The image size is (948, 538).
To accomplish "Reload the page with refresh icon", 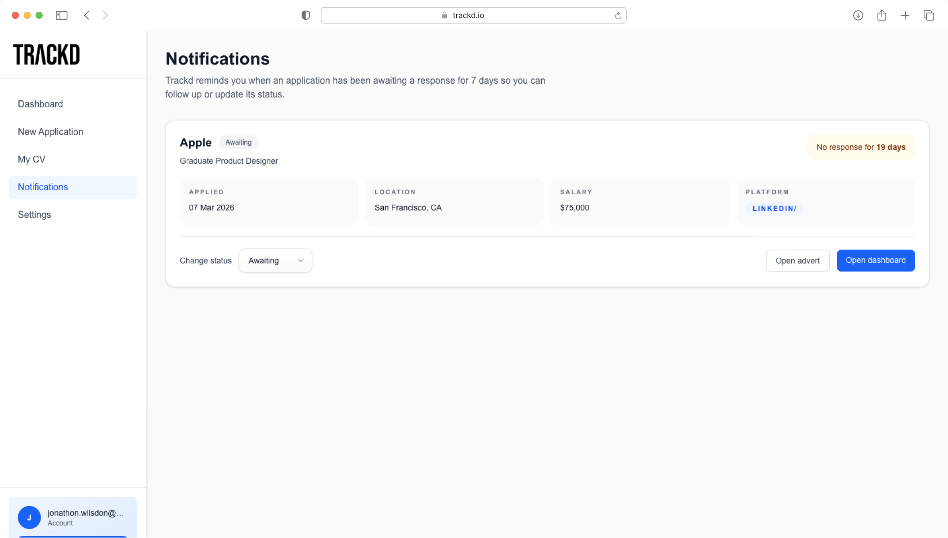I will tap(618, 16).
